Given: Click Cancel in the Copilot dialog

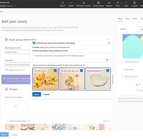Looking at the screenshot, I should (x=47, y=94).
